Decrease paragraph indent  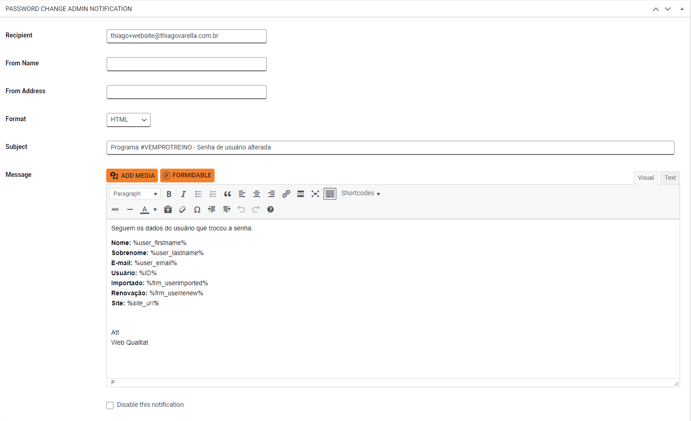tap(212, 209)
